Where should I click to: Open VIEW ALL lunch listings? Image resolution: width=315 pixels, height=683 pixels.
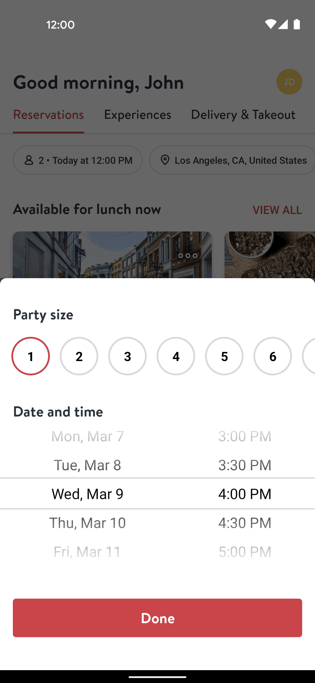tap(277, 210)
